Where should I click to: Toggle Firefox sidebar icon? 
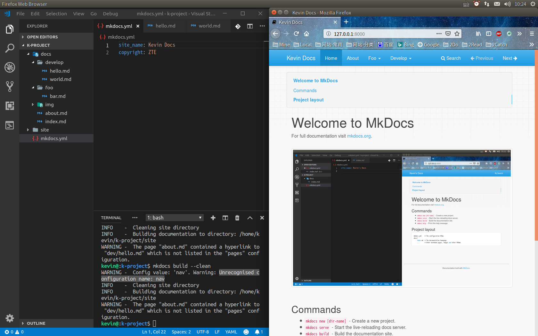pos(489,34)
